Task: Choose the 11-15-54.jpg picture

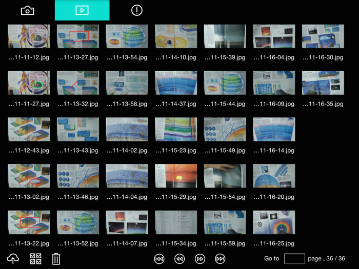Action: click(225, 176)
